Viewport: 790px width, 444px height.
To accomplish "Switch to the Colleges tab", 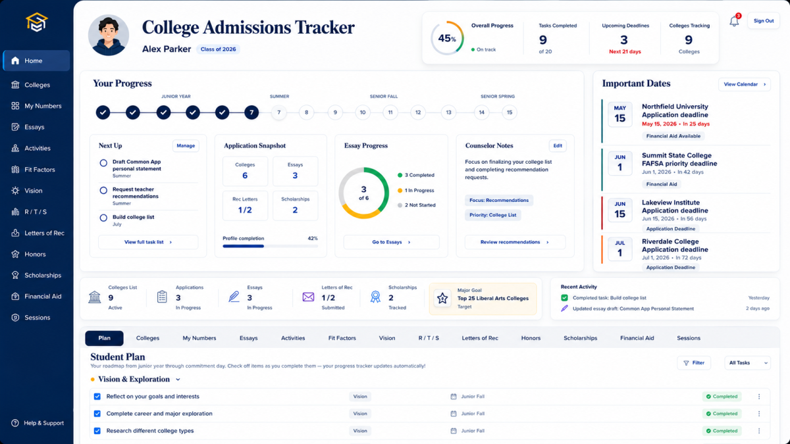I will coord(147,338).
